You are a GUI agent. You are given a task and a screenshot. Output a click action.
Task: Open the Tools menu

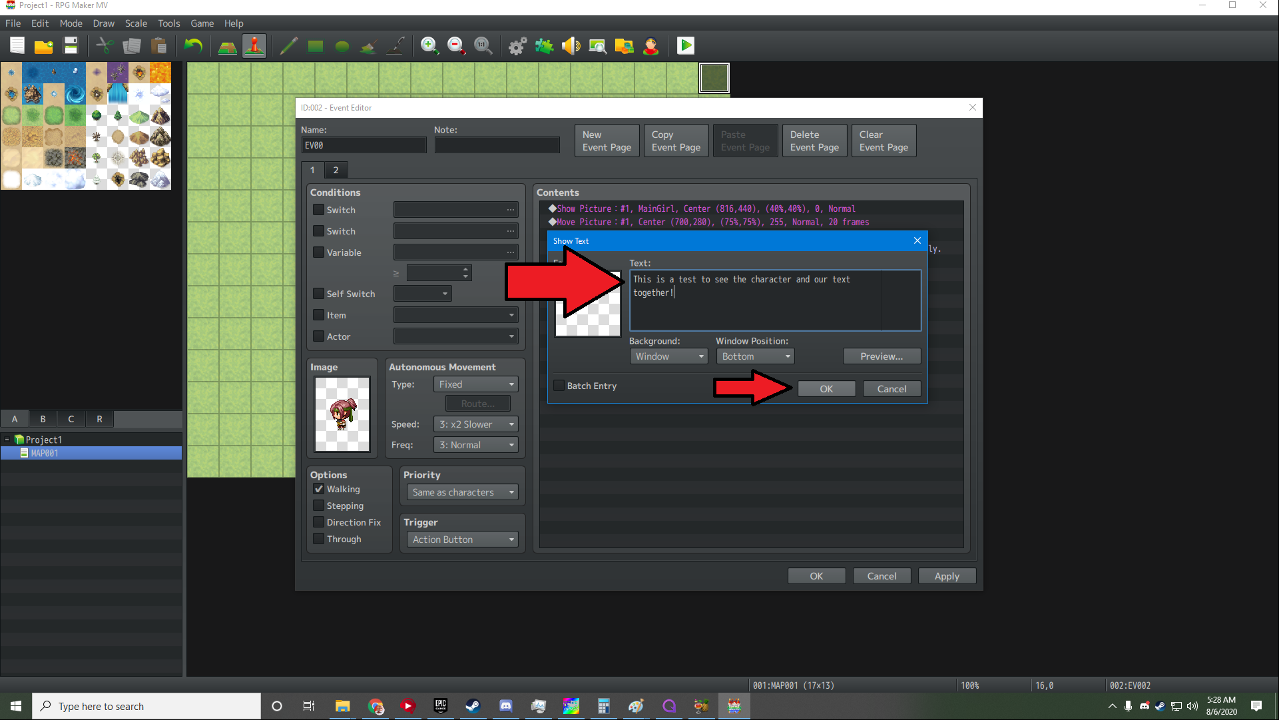[x=168, y=23]
